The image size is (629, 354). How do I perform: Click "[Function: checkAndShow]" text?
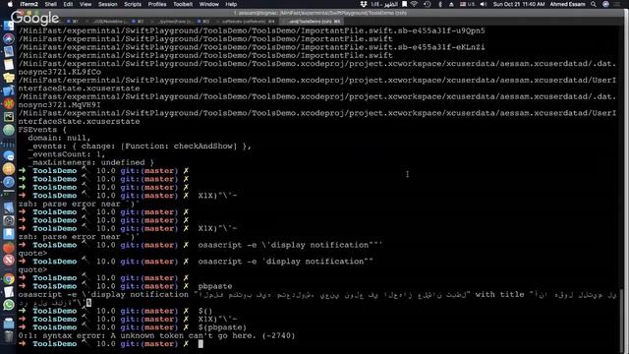coord(179,147)
